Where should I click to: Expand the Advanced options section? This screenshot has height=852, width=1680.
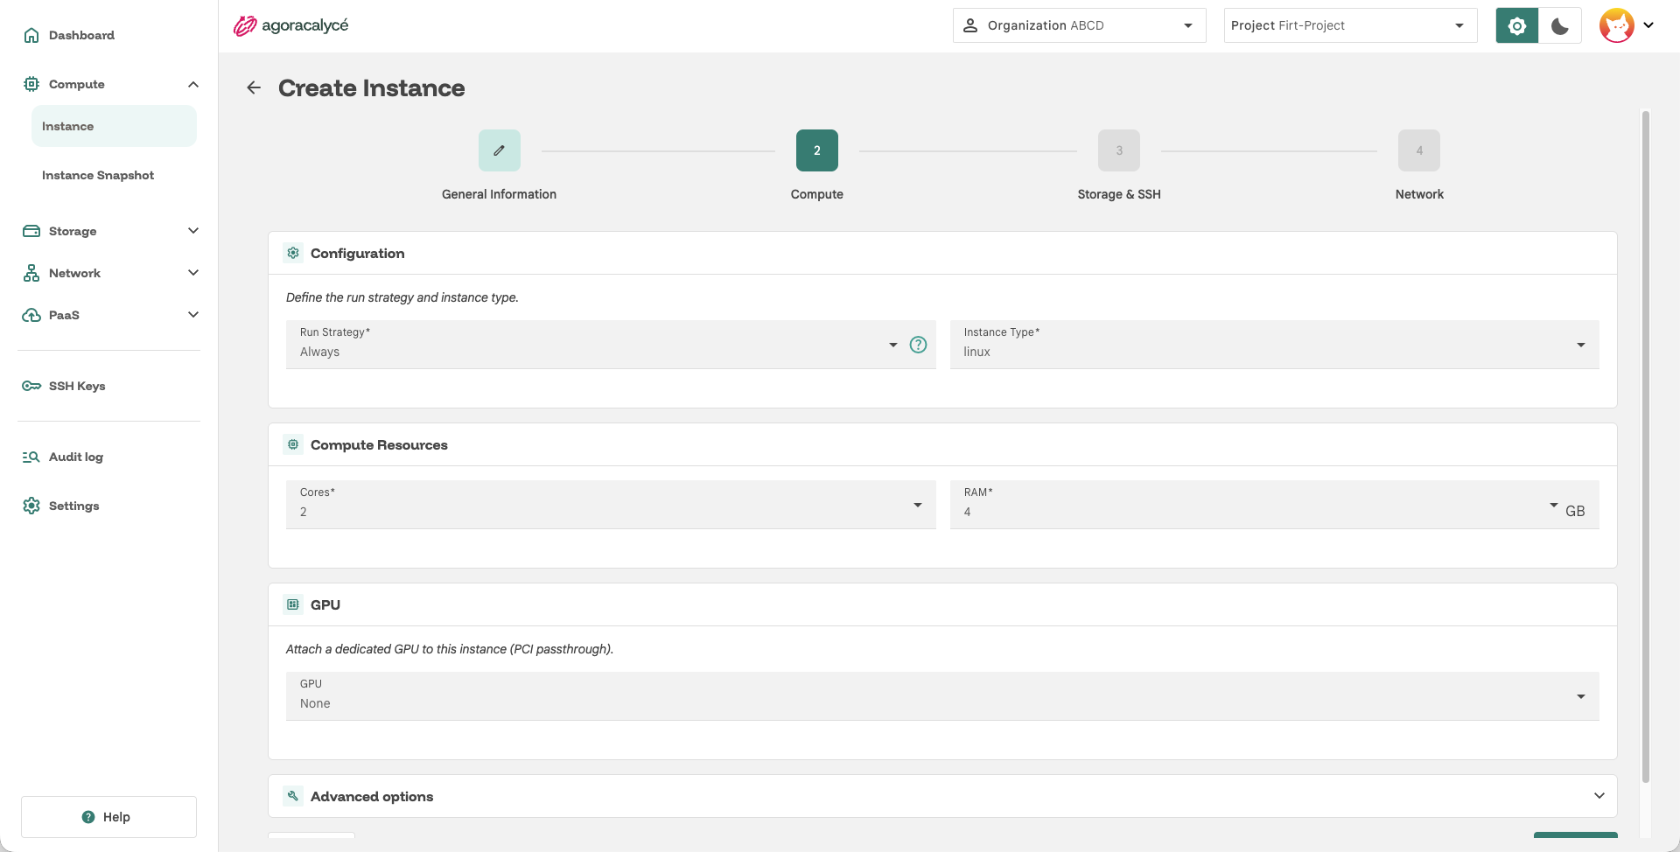pos(942,796)
